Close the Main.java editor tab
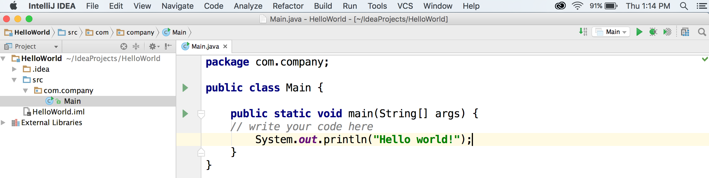The height and width of the screenshot is (178, 709). (x=225, y=46)
